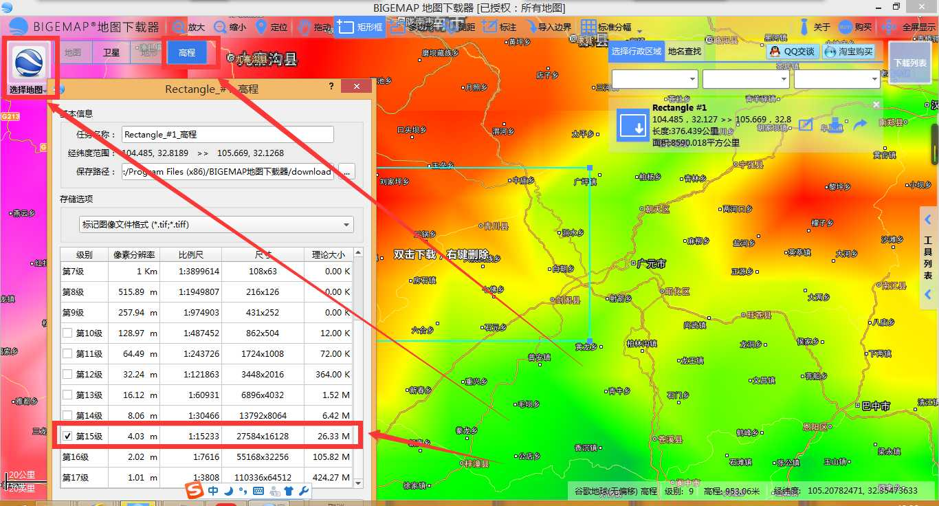Screen dimensions: 939x506
Task: Click the share arrow icon for Rectangle #1
Action: point(860,125)
